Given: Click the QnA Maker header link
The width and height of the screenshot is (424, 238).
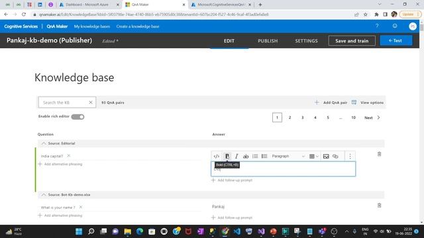Looking at the screenshot, I should (57, 26).
